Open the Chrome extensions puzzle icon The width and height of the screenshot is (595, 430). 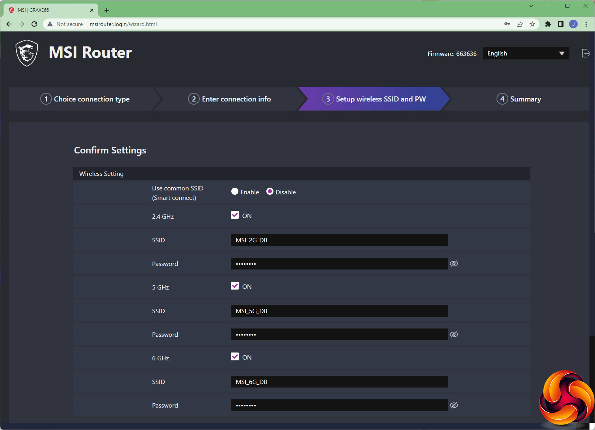(548, 24)
